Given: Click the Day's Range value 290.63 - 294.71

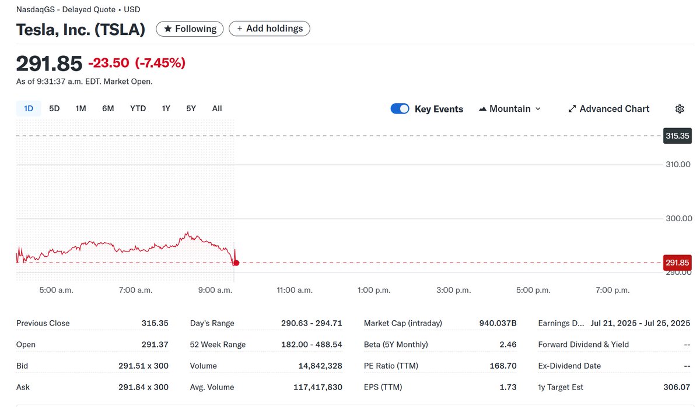Looking at the screenshot, I should [311, 323].
